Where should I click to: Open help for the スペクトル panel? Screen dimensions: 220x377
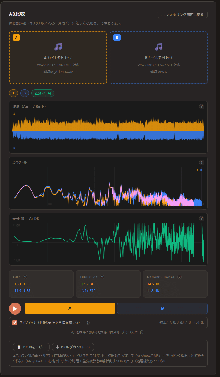[202, 163]
